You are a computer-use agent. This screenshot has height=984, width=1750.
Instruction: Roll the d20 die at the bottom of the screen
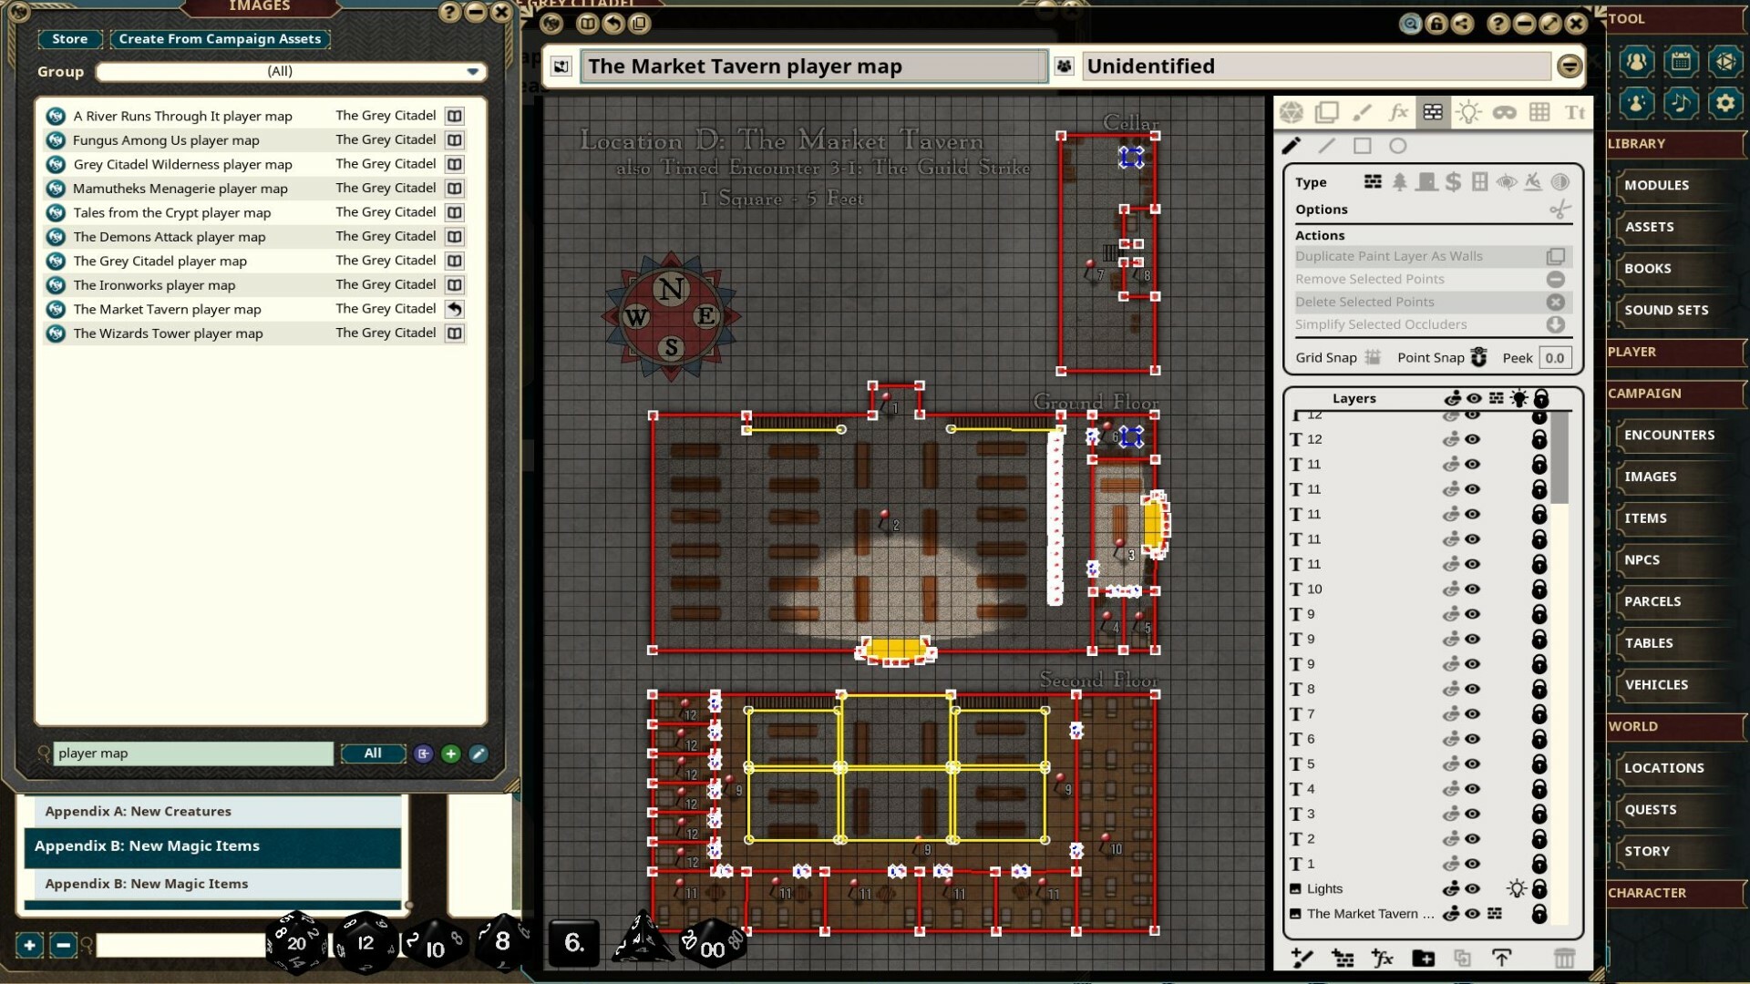[x=295, y=945]
